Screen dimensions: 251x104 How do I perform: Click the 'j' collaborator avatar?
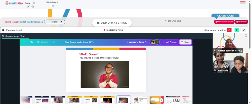point(157,42)
